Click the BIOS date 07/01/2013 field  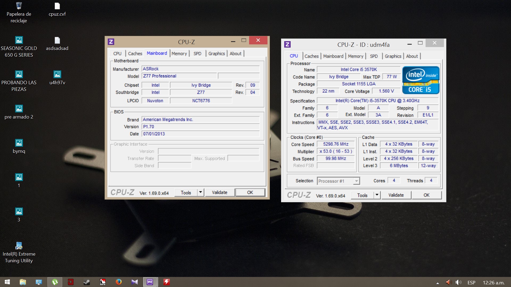[x=200, y=134]
